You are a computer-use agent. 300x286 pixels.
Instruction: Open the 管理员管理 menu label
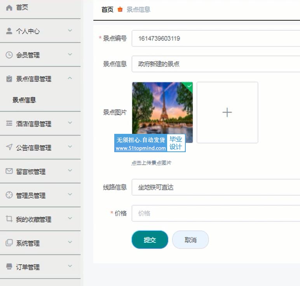pos(31,196)
